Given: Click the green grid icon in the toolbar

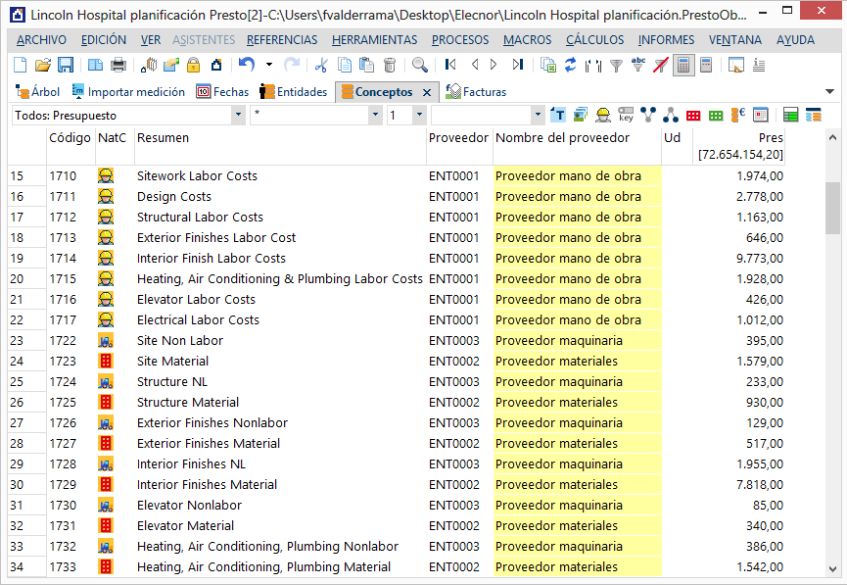Looking at the screenshot, I should pos(716,116).
